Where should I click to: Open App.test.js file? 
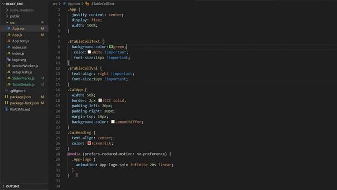tap(21, 41)
